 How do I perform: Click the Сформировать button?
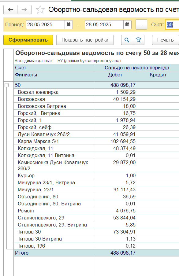[x=28, y=40]
